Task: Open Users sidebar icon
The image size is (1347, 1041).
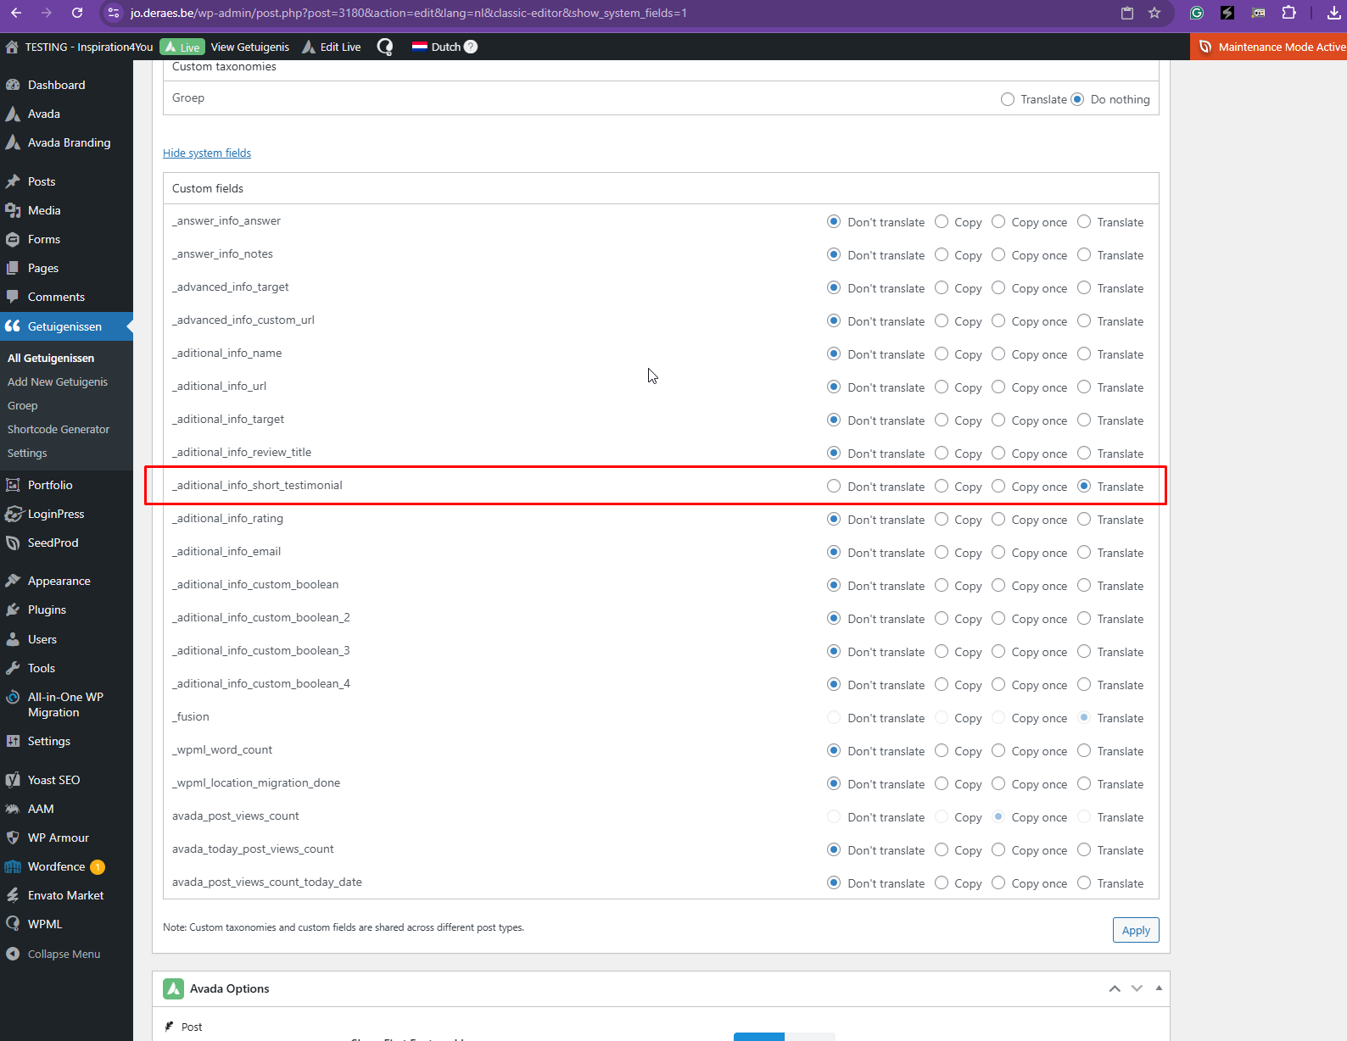Action: (13, 639)
